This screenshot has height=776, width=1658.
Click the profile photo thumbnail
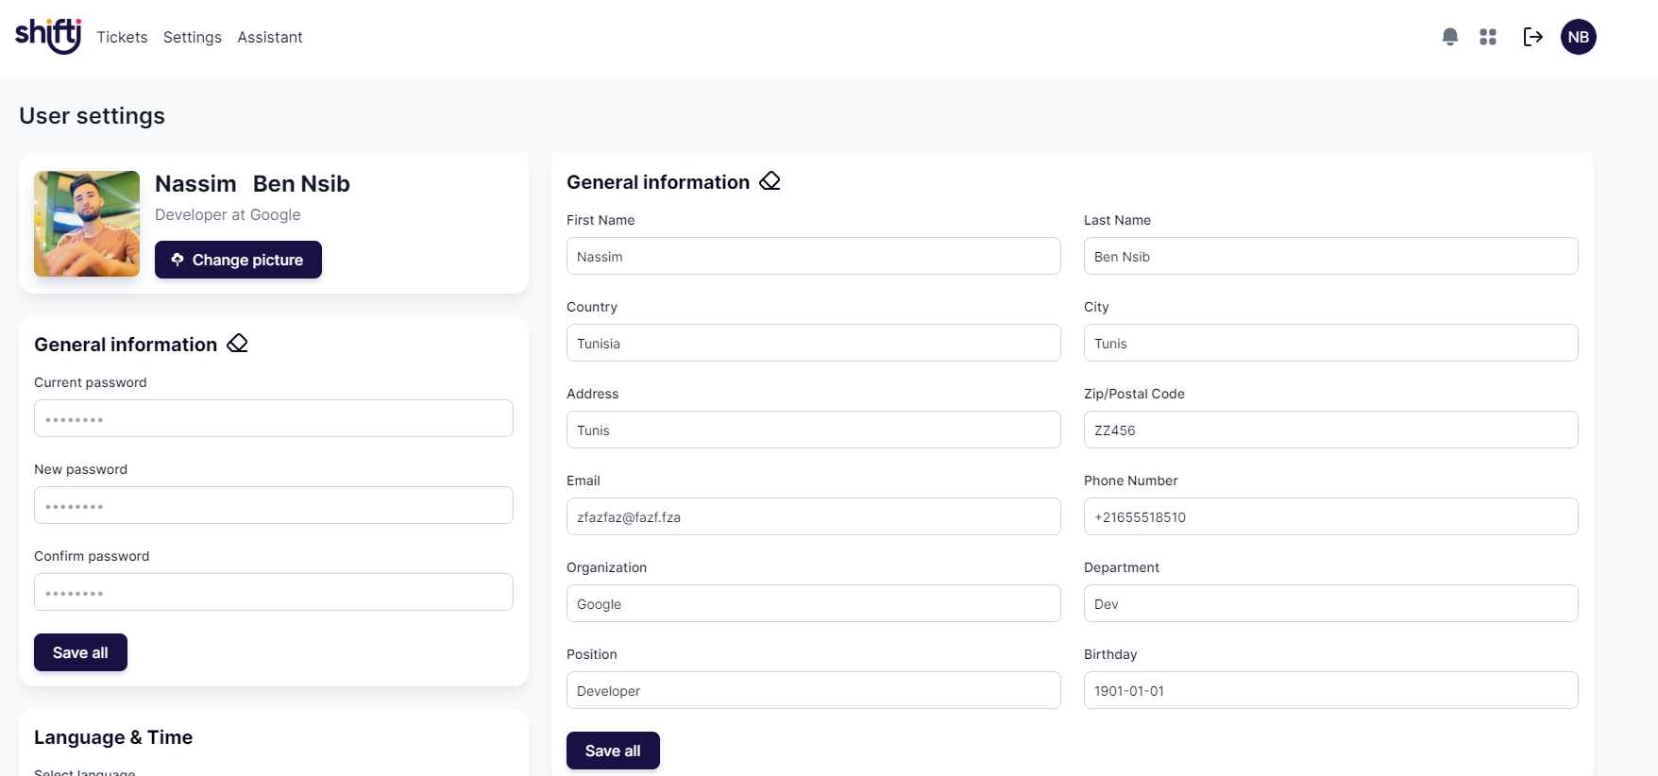click(87, 224)
